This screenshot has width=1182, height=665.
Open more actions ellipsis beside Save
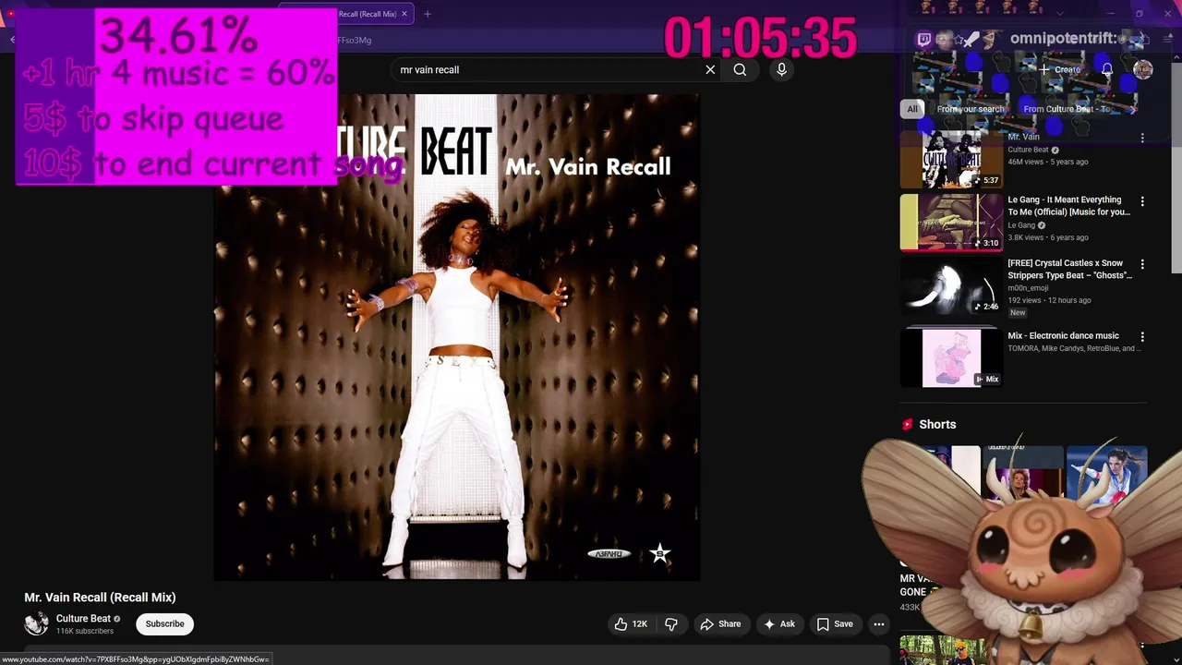(x=879, y=624)
